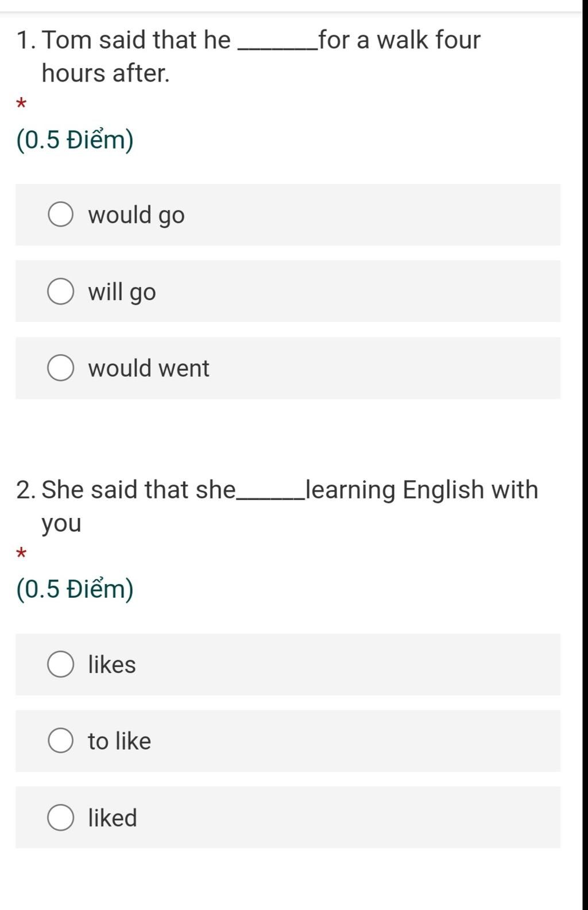This screenshot has height=910, width=588.
Task: Click the right-edge scrollbar
Action: pyautogui.click(x=585, y=455)
